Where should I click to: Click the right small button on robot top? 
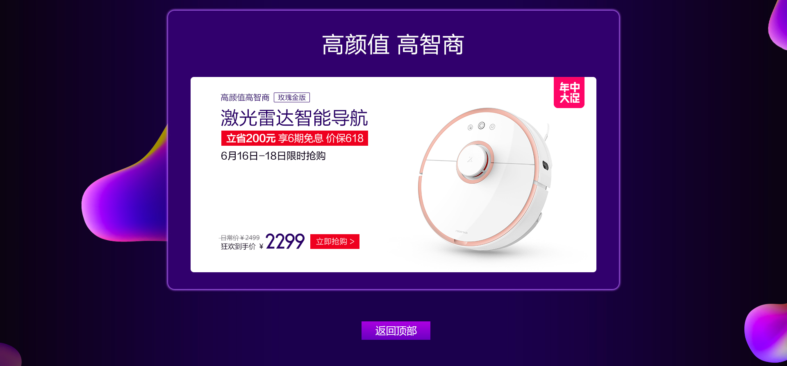pyautogui.click(x=492, y=127)
